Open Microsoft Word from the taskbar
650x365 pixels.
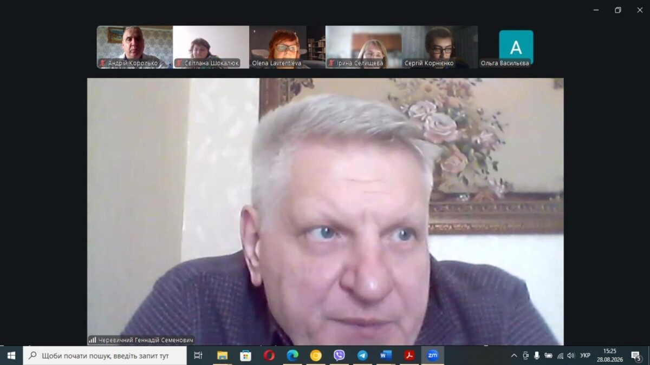coord(386,355)
